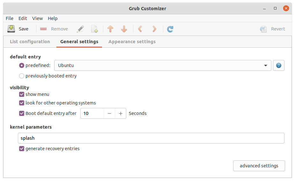Click the Save icon in toolbar
The width and height of the screenshot is (295, 181).
[x=11, y=29]
